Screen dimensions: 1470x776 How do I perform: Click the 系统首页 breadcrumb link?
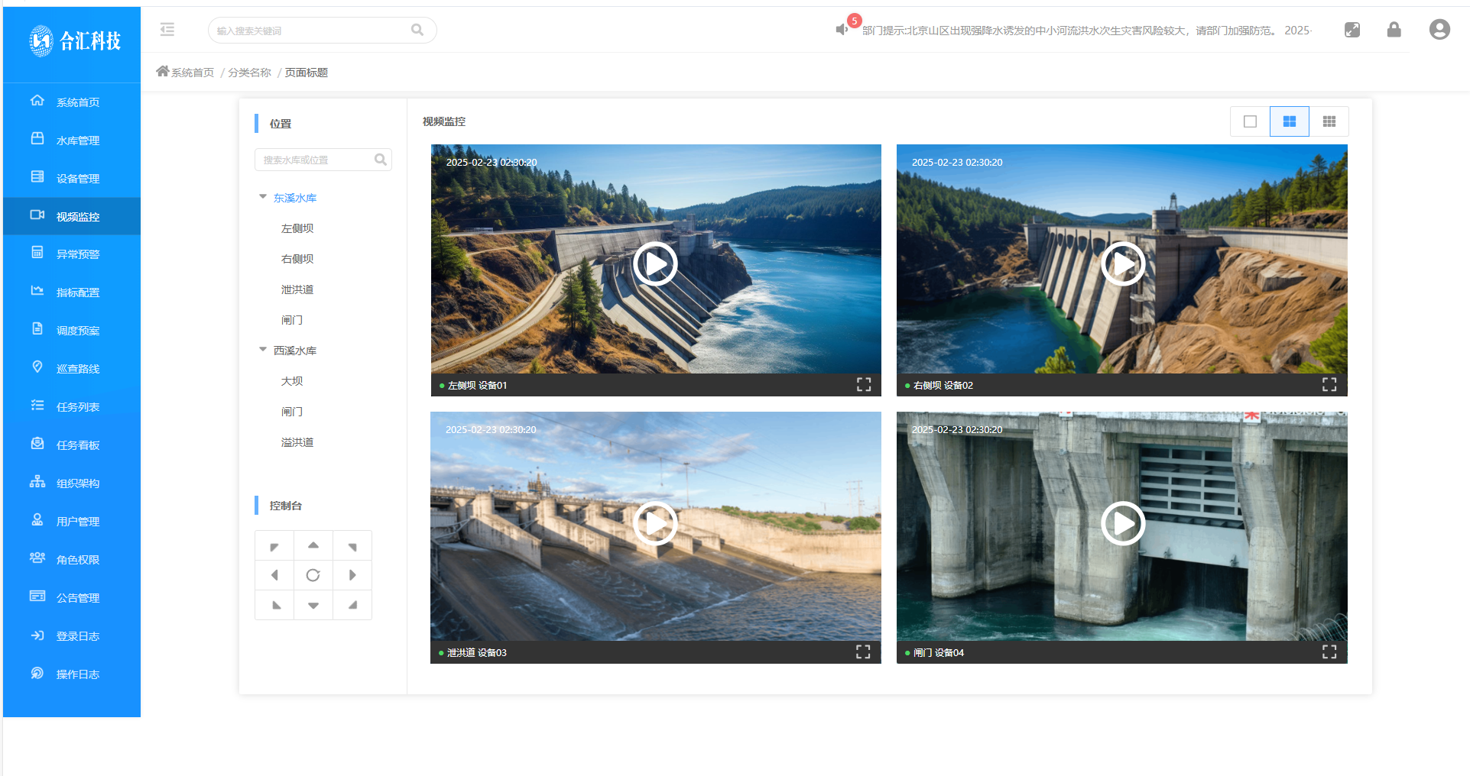click(x=192, y=73)
